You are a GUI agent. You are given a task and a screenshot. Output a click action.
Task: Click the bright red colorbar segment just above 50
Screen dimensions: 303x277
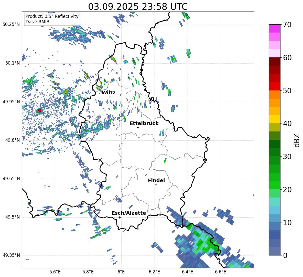coord(274,86)
